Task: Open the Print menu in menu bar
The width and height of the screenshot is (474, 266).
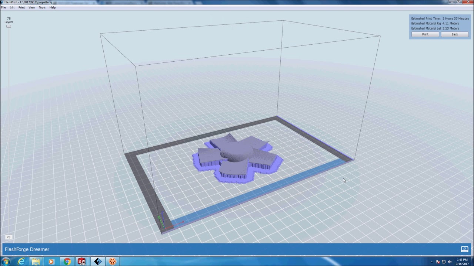Action: coord(21,7)
